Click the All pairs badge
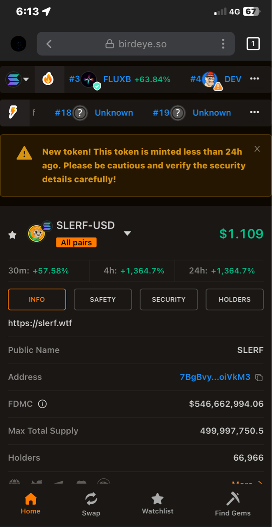272x527 pixels. 76,243
